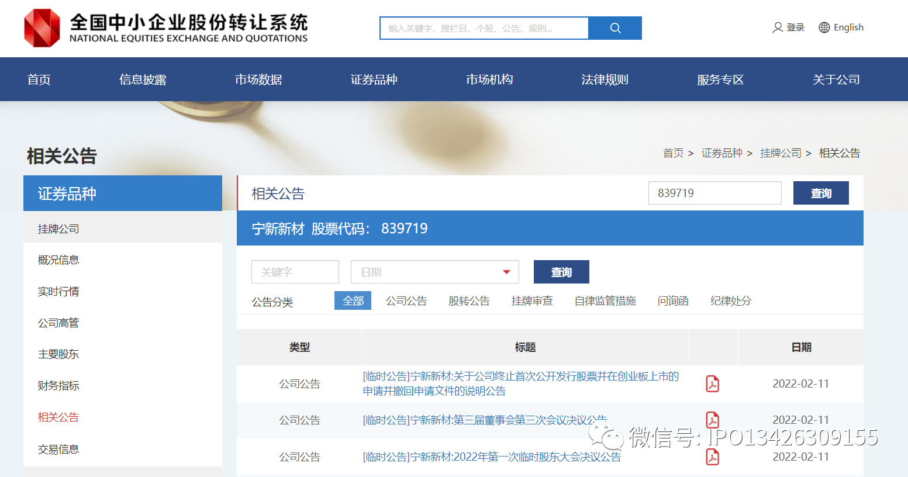Viewport: 908px width, 477px height.
Task: Click 公司公告 type cell of first announcement
Action: (x=299, y=383)
